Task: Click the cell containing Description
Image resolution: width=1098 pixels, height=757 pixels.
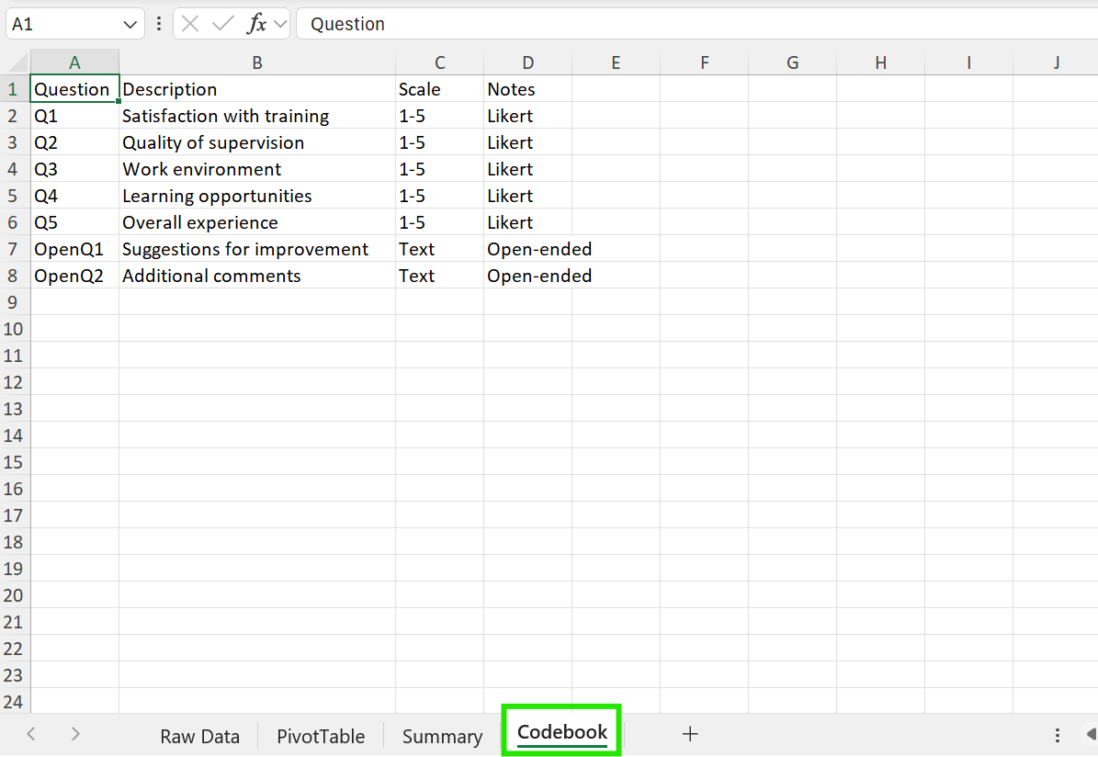Action: click(x=257, y=89)
